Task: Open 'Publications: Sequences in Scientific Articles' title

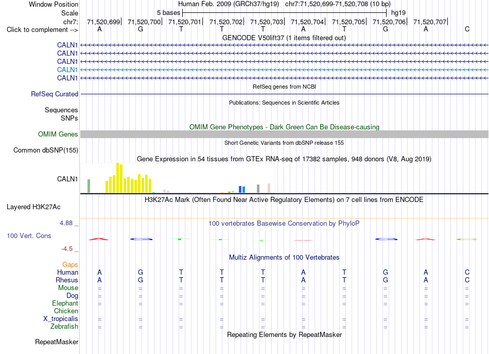Action: click(284, 103)
